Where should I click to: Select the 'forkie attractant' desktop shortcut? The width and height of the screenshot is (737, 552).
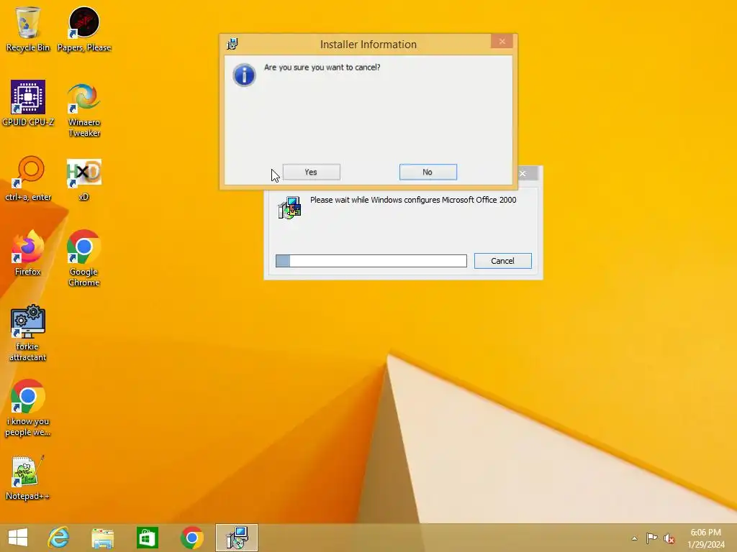click(x=28, y=333)
